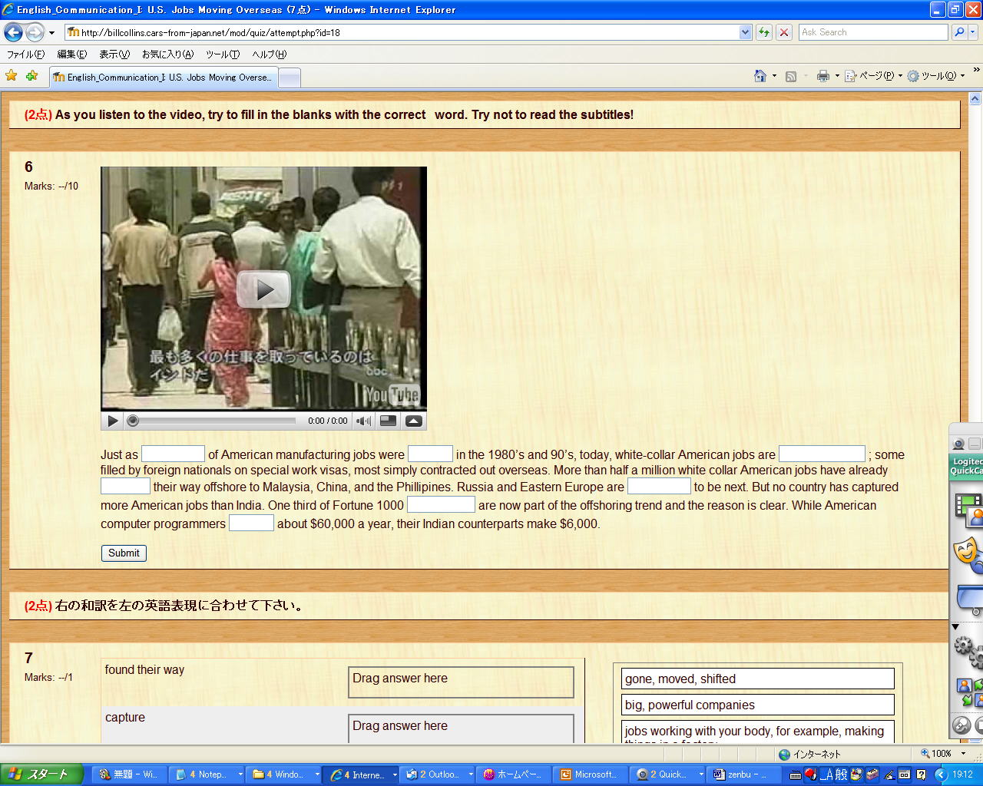Click the Add to Favorites icon
The height and width of the screenshot is (786, 983).
pos(31,76)
